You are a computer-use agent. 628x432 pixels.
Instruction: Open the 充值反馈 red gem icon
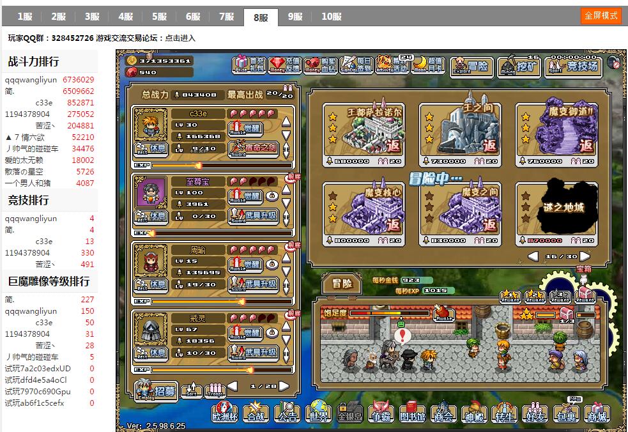pyautogui.click(x=285, y=64)
